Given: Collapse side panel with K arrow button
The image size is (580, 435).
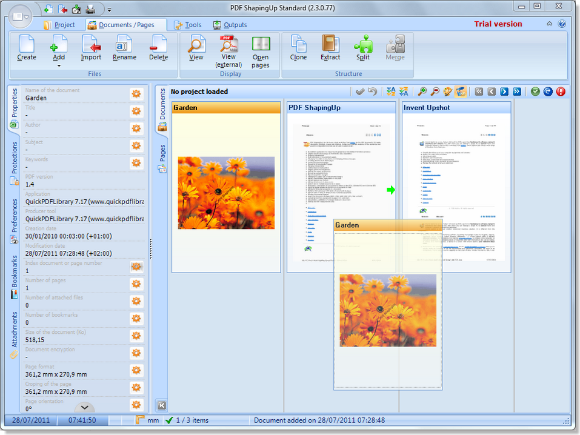Looking at the screenshot, I should [x=162, y=406].
